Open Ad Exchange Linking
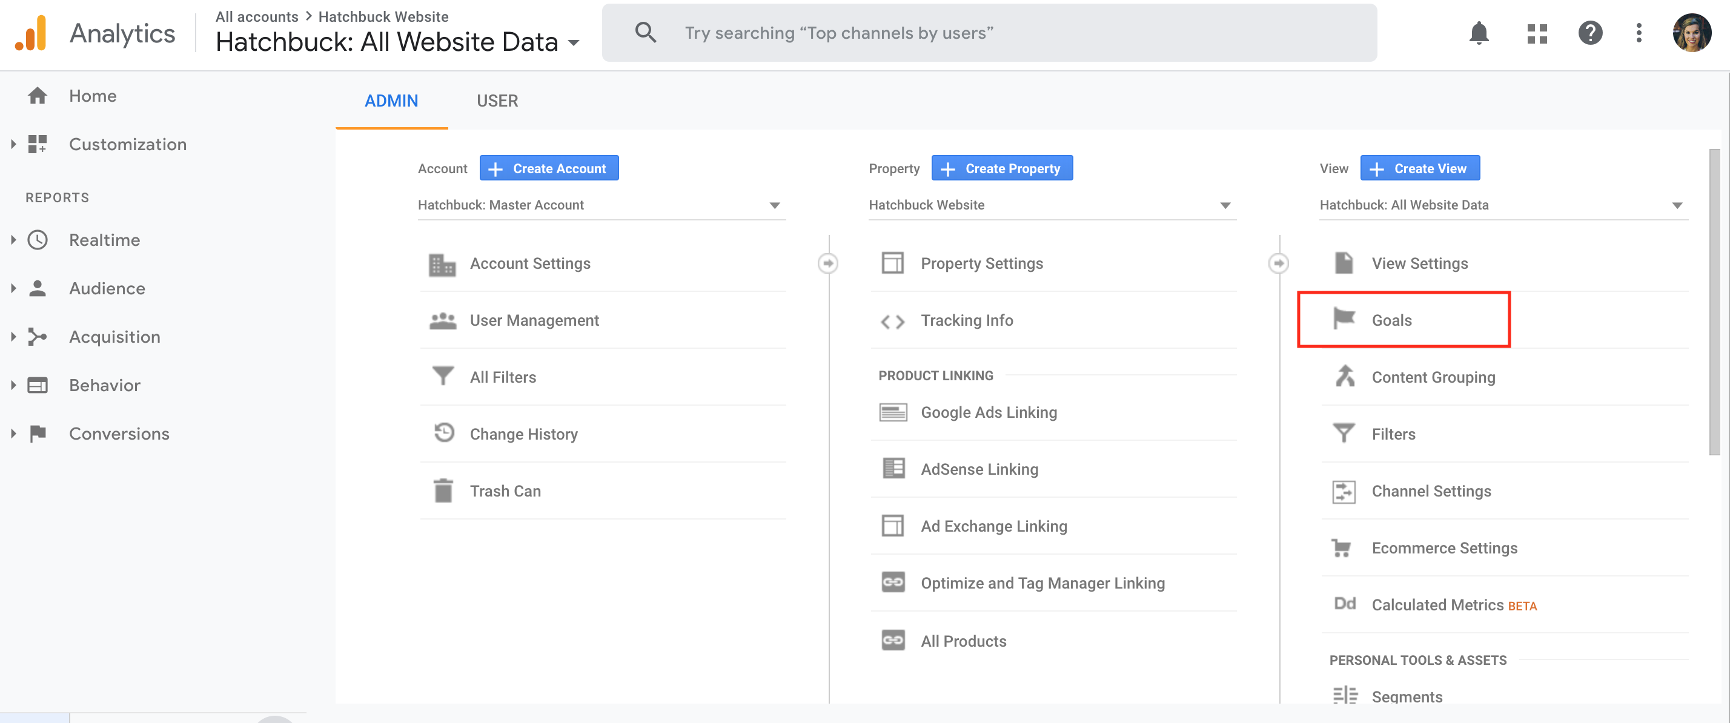The height and width of the screenshot is (723, 1730). click(x=993, y=526)
